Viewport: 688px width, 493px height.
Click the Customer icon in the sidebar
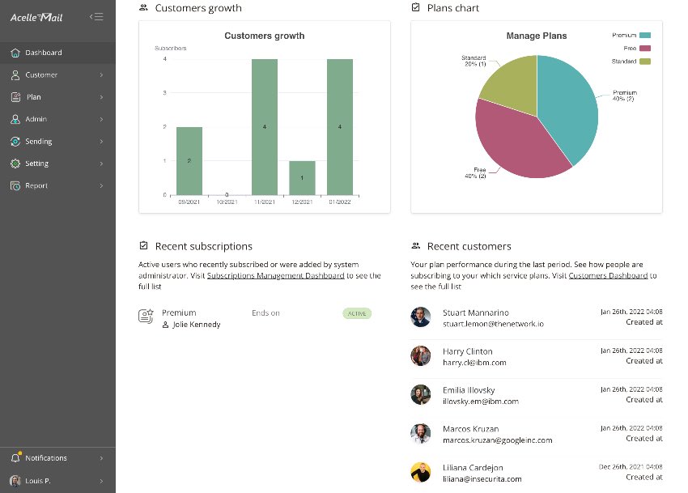click(x=15, y=75)
